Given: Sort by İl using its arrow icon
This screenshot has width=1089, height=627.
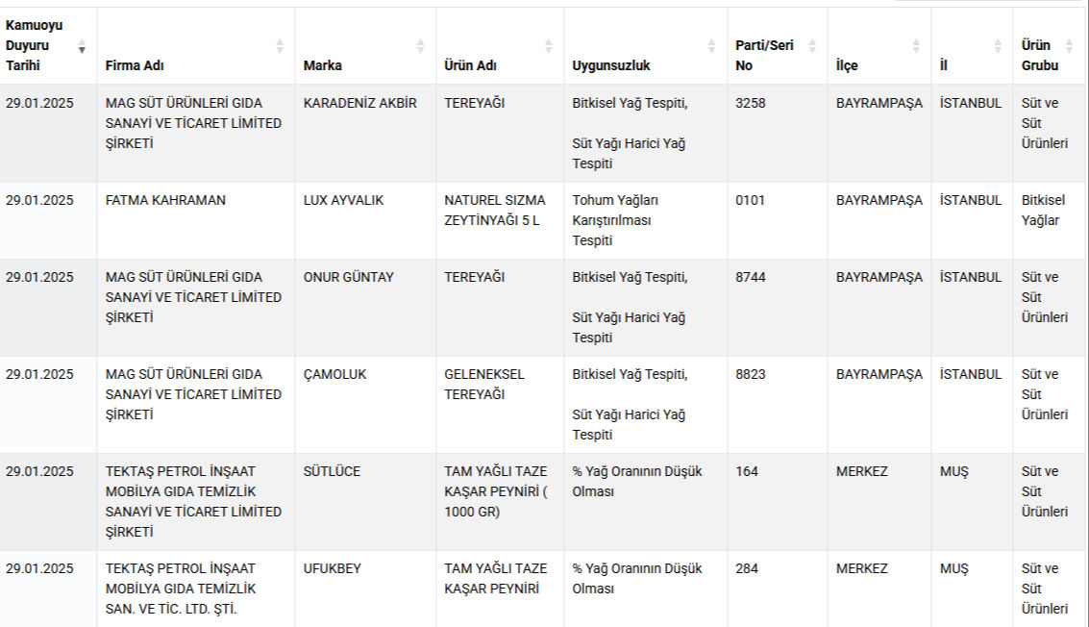Looking at the screenshot, I should coord(997,46).
